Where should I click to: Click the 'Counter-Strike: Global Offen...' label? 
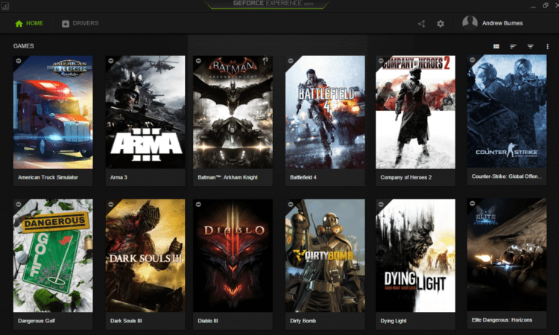tap(507, 176)
